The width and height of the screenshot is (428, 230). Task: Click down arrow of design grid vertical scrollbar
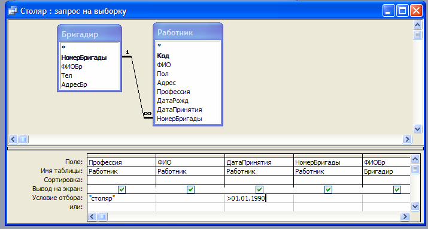415,206
